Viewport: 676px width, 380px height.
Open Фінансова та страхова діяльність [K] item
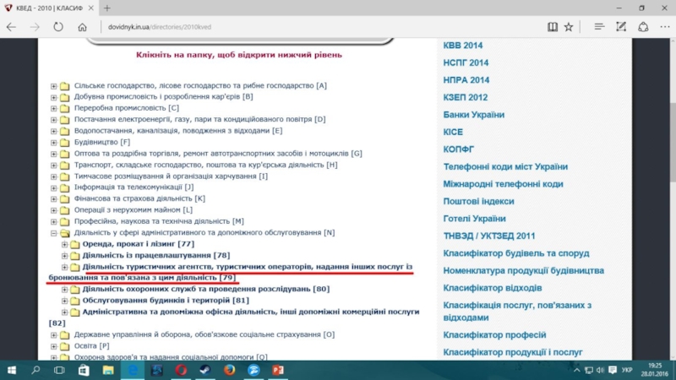[139, 198]
